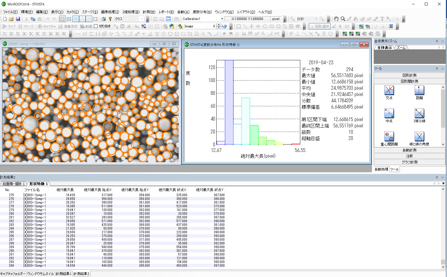Toggle the 図形選択 shape selection mode
This screenshot has width=447, height=277.
point(320,26)
